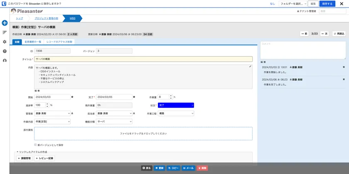This screenshot has height=174, width=349.
Task: Click person icon next to 管理者 dropdown
Action: point(72,113)
